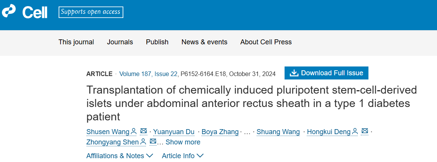Click the Download Full Issue button
Image resolution: width=437 pixels, height=162 pixels.
(326, 73)
